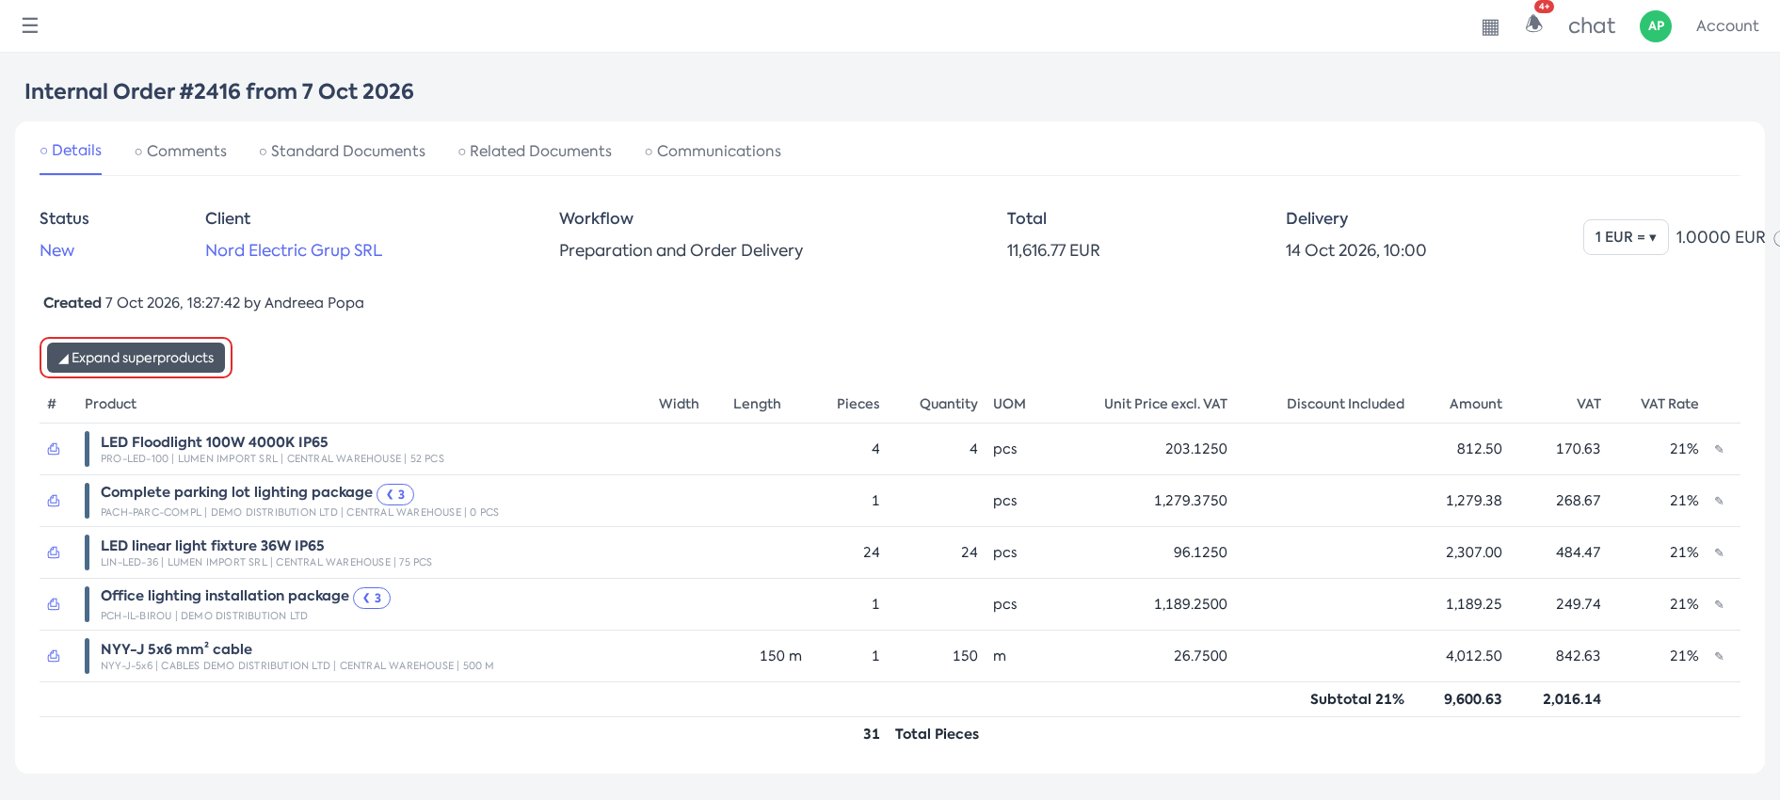
Task: Open the Standard Documents tab
Action: tap(342, 151)
